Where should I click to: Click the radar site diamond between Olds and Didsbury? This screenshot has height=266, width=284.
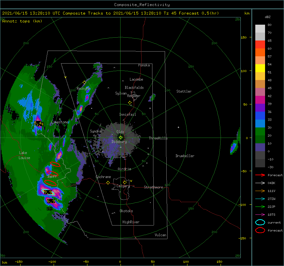pos(121,138)
